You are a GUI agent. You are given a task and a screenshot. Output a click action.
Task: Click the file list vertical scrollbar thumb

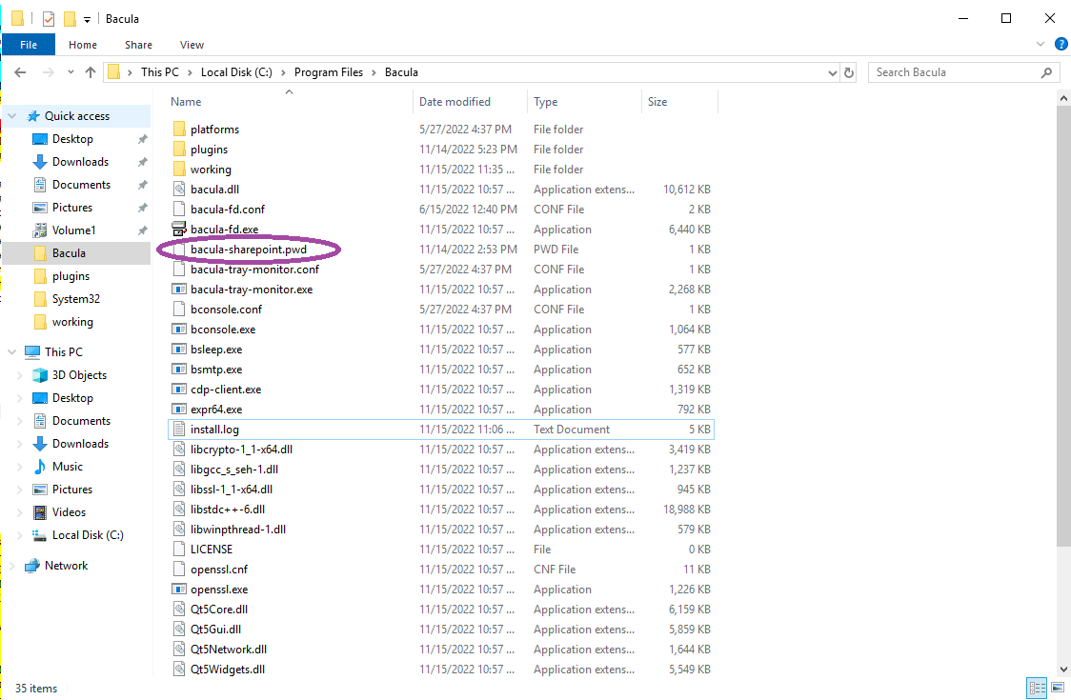(1063, 326)
